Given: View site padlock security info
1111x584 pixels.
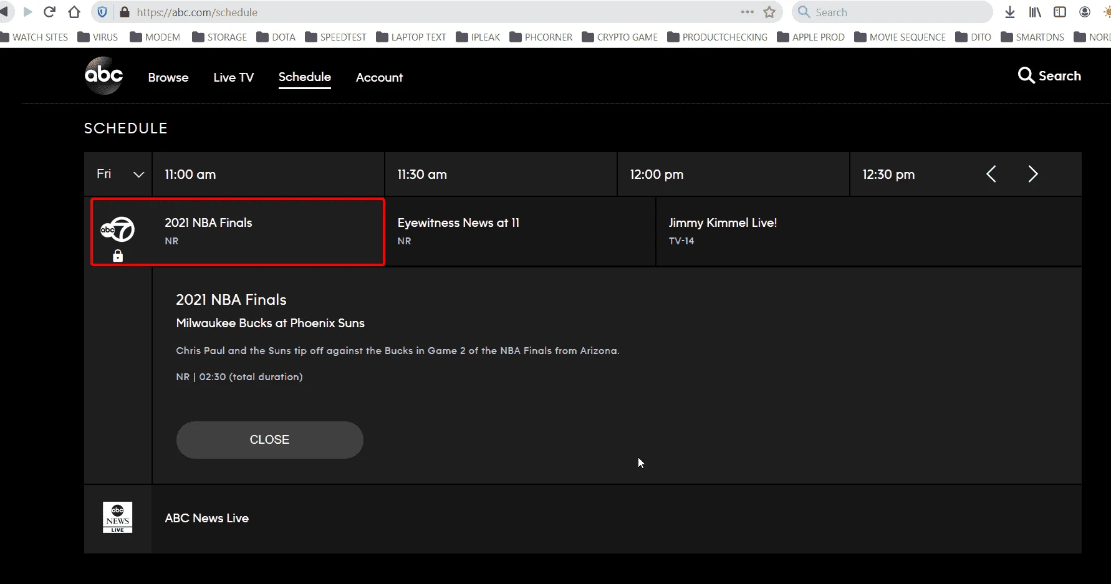Looking at the screenshot, I should point(124,12).
